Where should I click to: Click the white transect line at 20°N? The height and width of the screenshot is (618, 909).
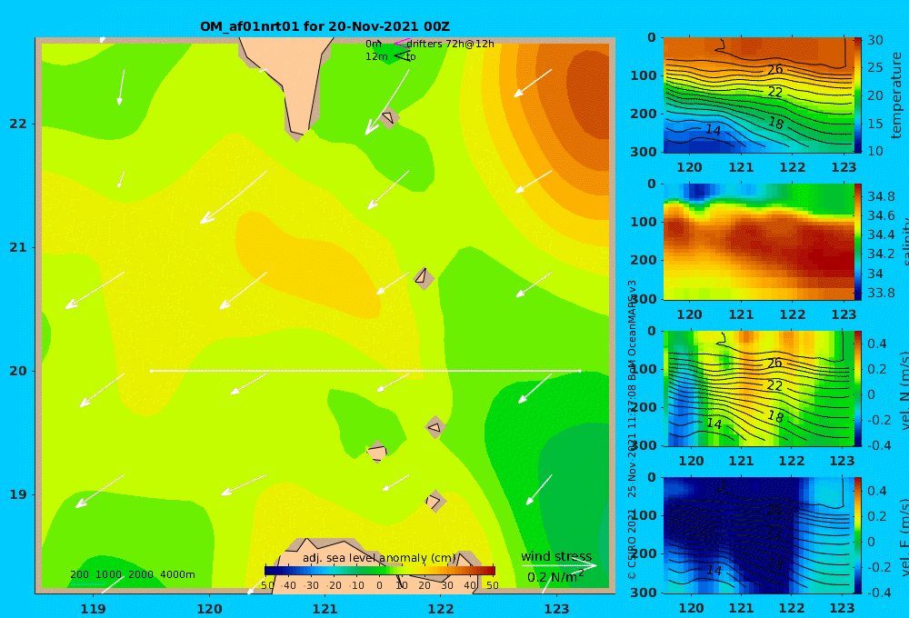365,371
